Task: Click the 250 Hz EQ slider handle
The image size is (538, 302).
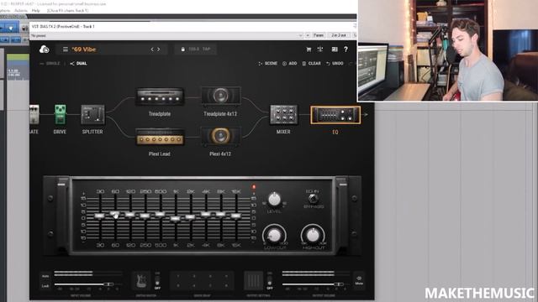Action: pyautogui.click(x=145, y=216)
